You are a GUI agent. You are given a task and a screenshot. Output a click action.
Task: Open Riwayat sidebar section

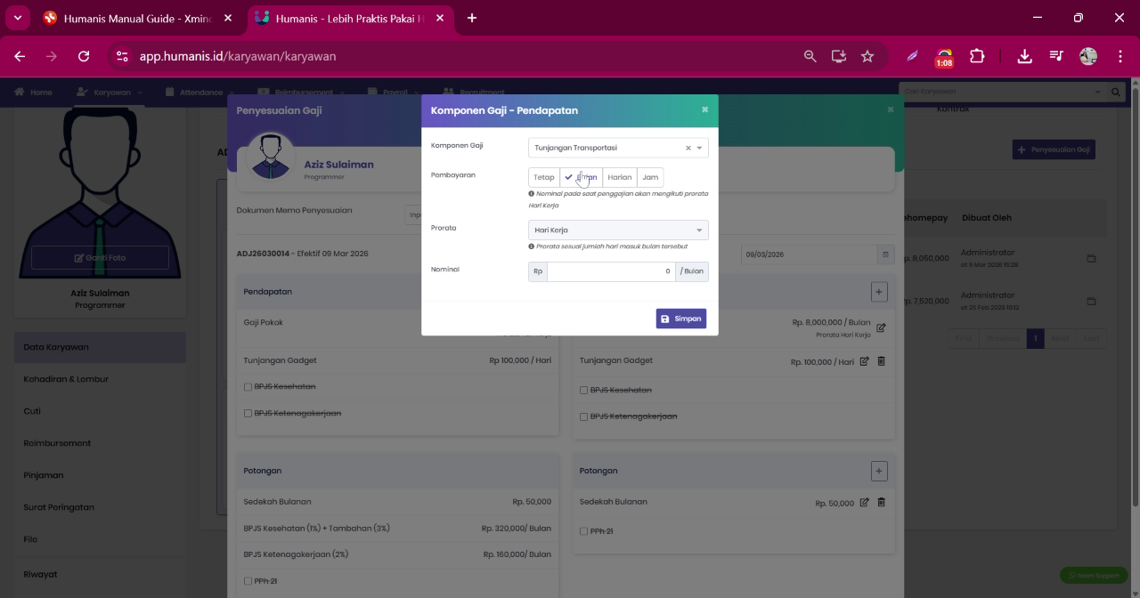click(100, 574)
